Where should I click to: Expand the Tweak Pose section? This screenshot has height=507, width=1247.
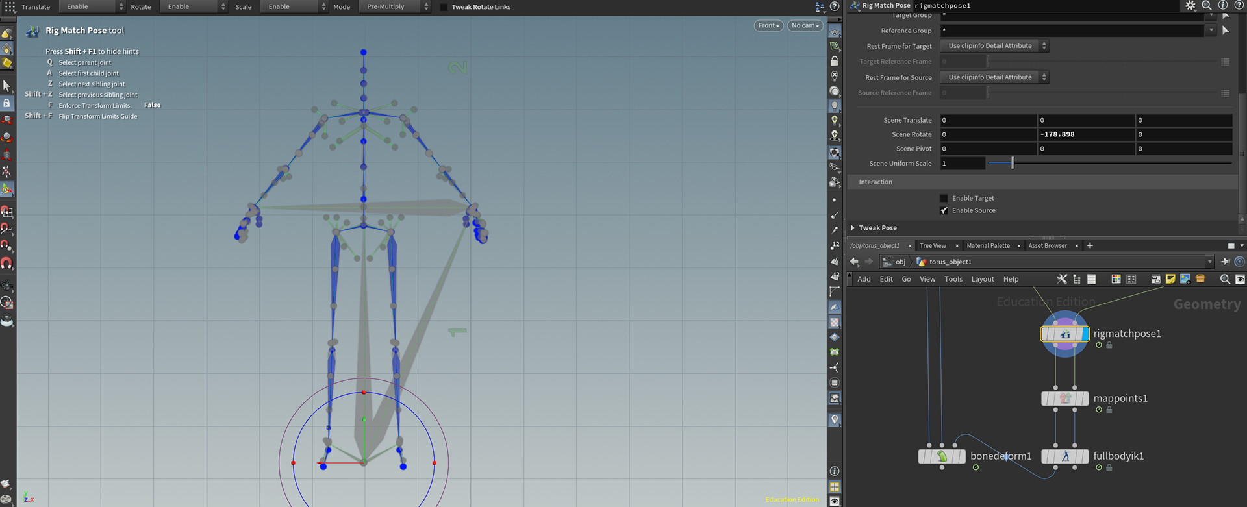pos(853,228)
